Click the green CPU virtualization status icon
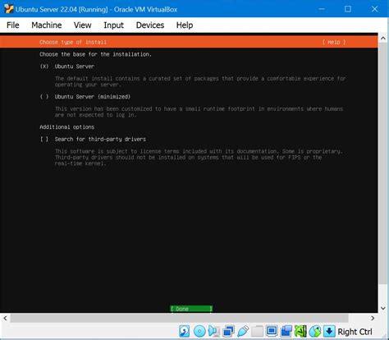The height and width of the screenshot is (340, 389). pyautogui.click(x=300, y=331)
